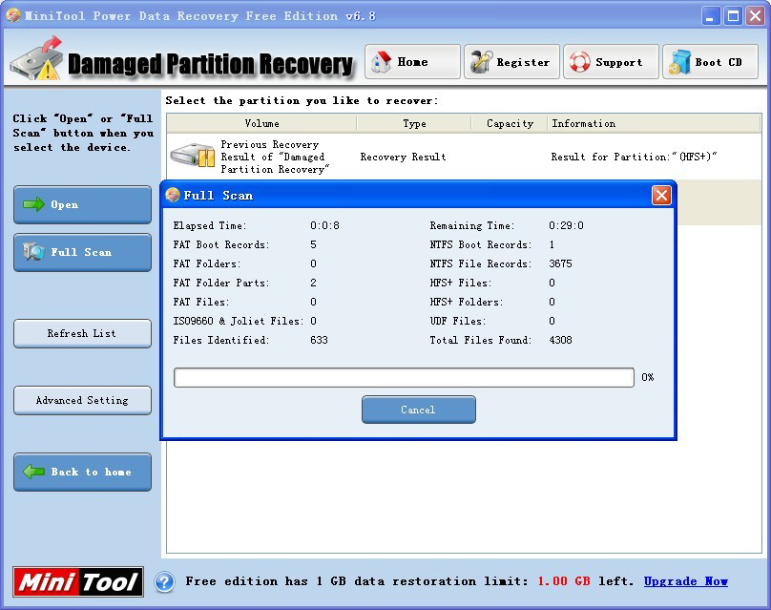This screenshot has height=610, width=771.
Task: Click the green Back to home arrow
Action: (x=34, y=472)
